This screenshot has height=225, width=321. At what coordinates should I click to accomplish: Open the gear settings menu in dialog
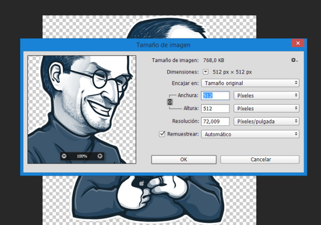[x=294, y=60]
